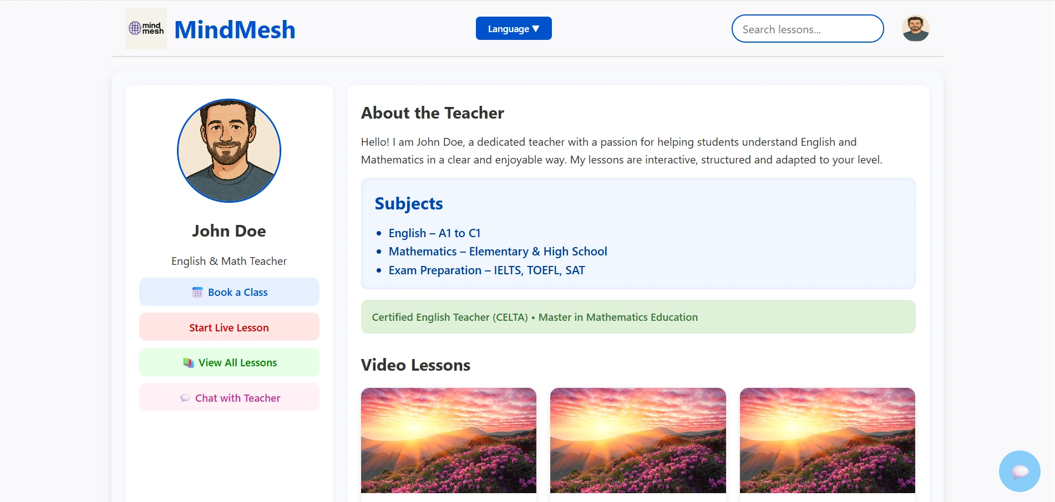Go to MindMesh home via title
The width and height of the screenshot is (1055, 502).
[x=235, y=29]
